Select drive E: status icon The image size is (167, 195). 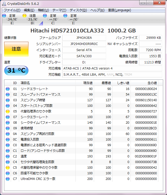(x=4, y=16)
